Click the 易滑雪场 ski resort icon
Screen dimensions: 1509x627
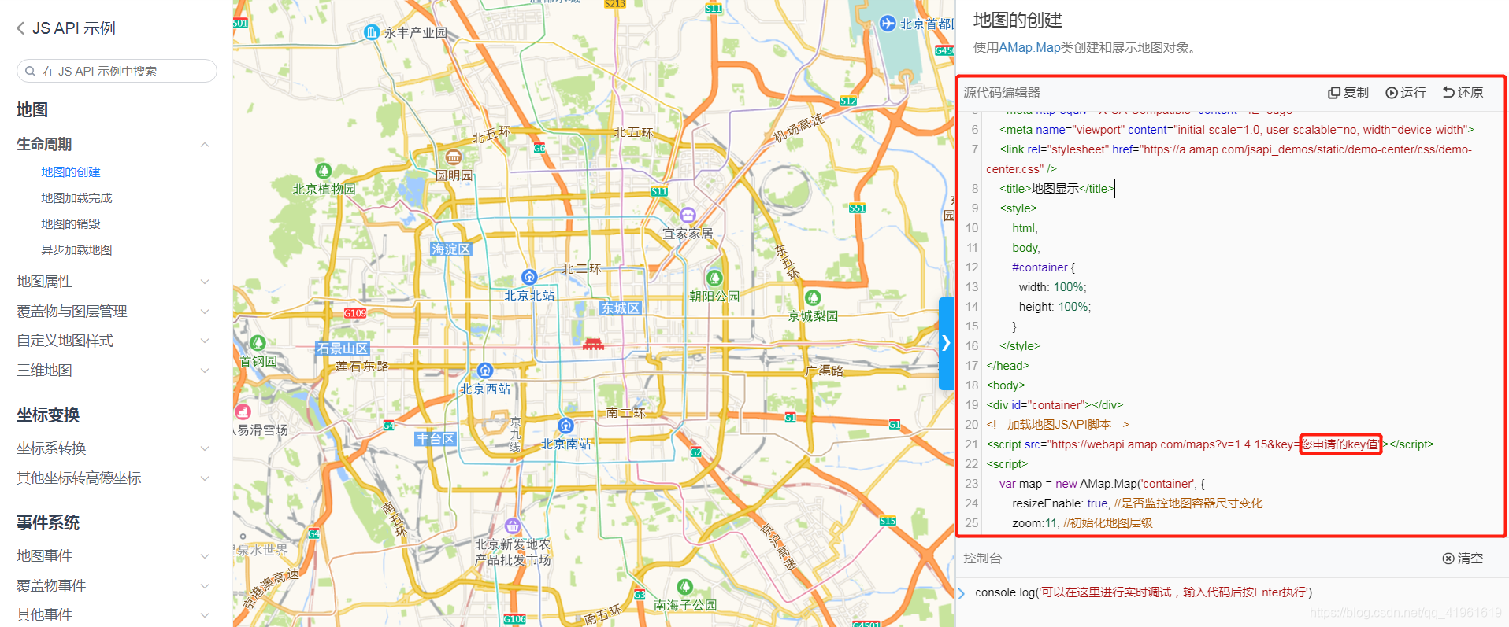[243, 411]
